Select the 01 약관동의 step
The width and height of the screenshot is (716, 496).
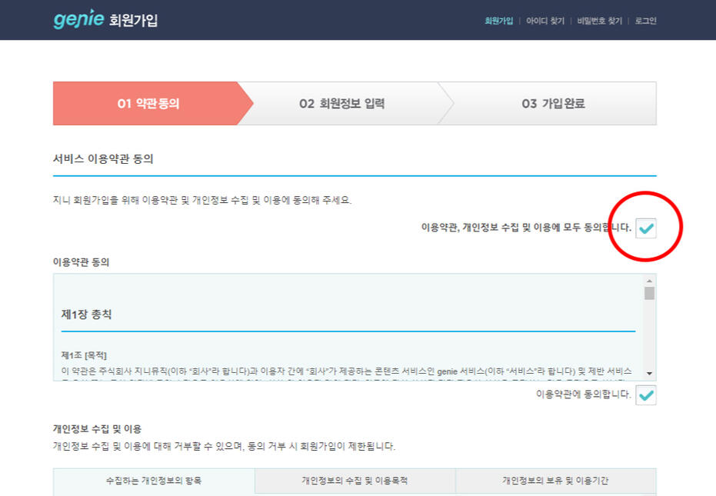148,104
